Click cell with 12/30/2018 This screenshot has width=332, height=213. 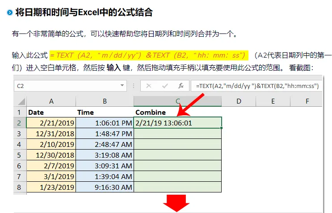coord(51,155)
